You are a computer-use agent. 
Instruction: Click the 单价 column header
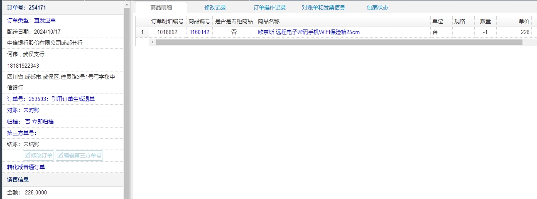point(514,21)
